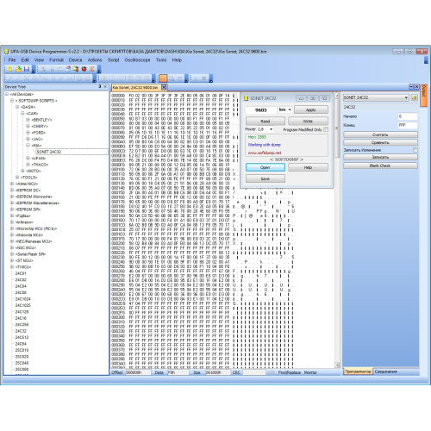Close the Kia Sonet 24C32 file tab
Viewport: 431px width, 431px height.
[164, 87]
